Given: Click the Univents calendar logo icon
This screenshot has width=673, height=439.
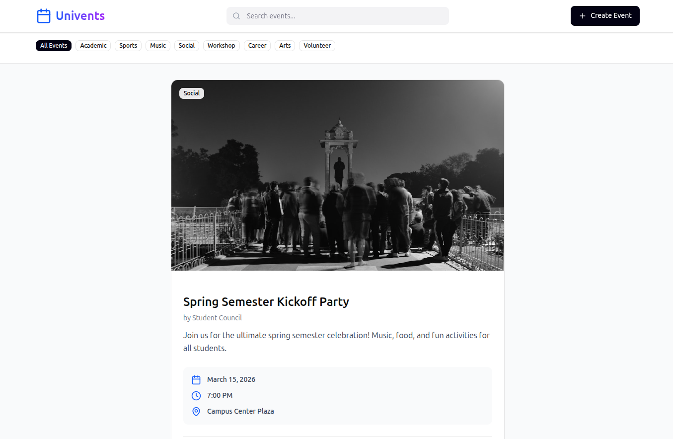Looking at the screenshot, I should (44, 16).
